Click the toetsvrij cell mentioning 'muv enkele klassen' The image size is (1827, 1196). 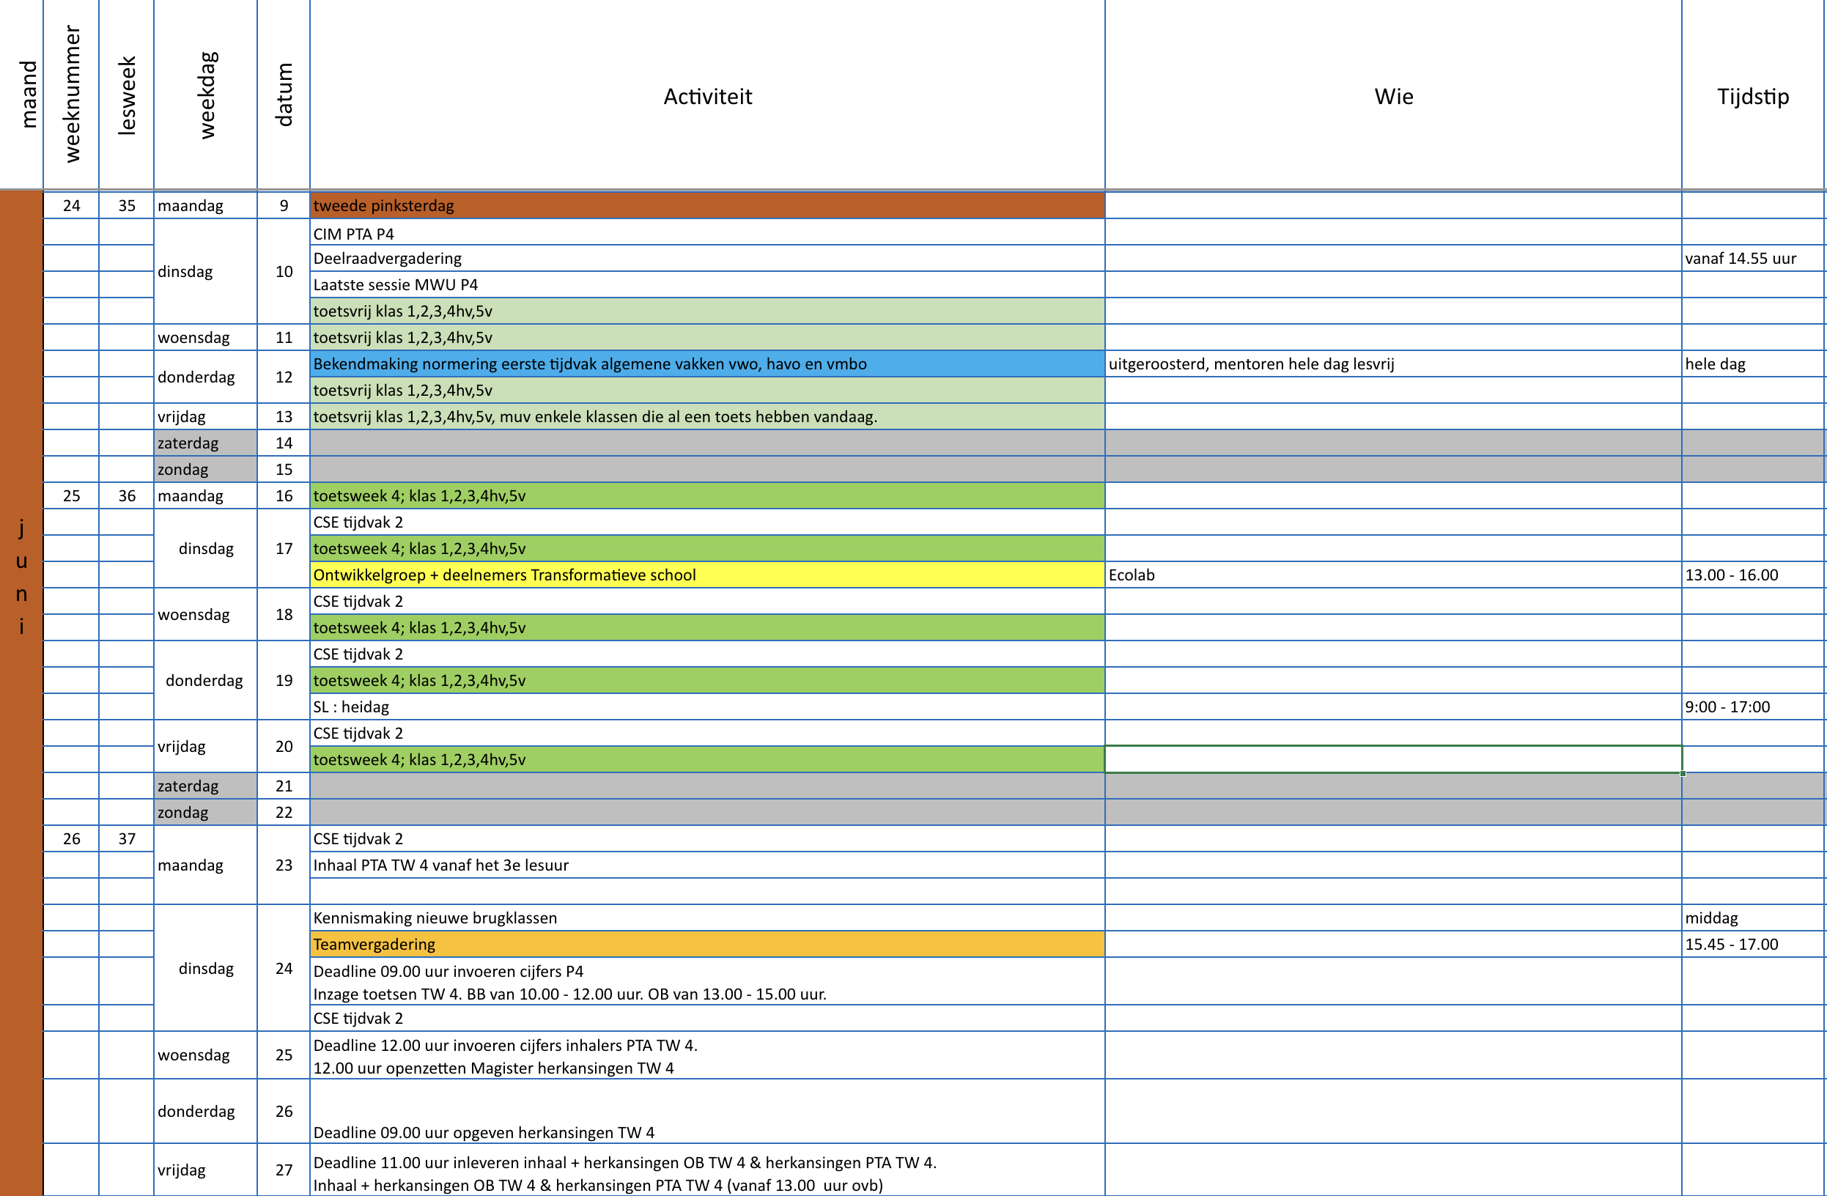click(x=707, y=417)
